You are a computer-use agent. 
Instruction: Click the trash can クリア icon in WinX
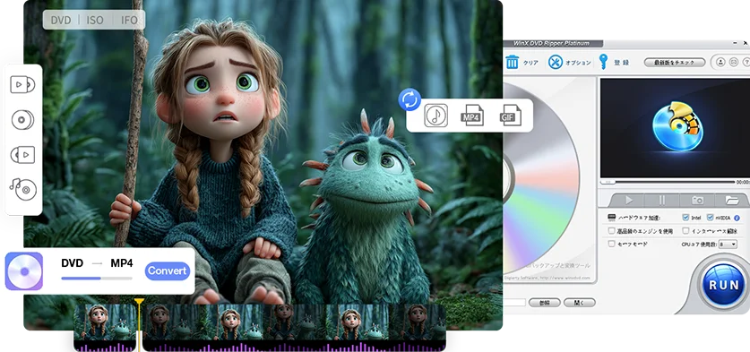pos(513,62)
